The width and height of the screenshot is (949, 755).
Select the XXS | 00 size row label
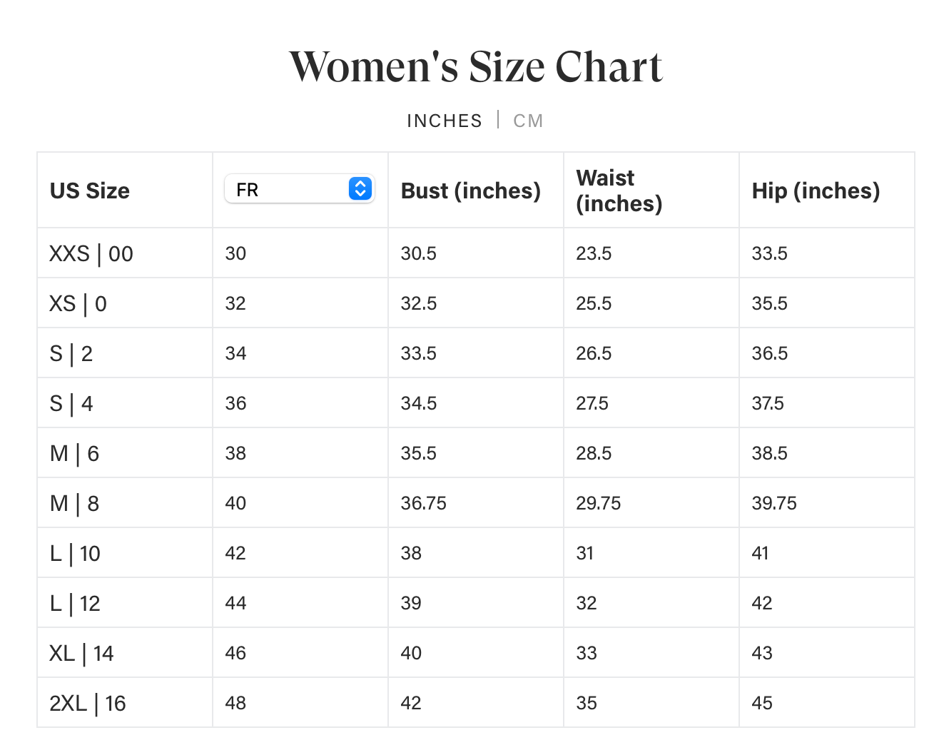click(91, 254)
